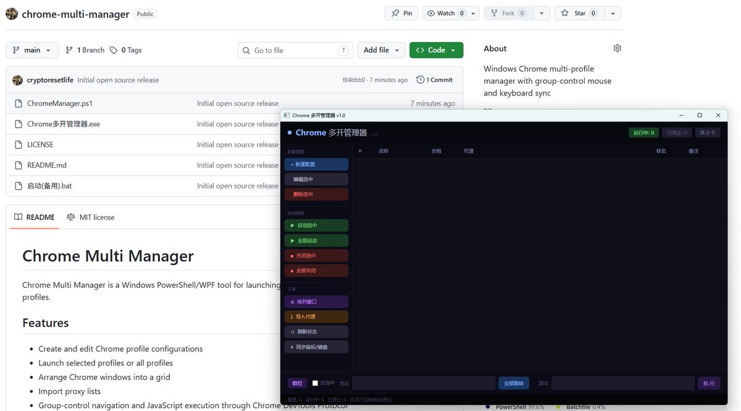Click the Batchfile 0.4% language link

click(580, 407)
